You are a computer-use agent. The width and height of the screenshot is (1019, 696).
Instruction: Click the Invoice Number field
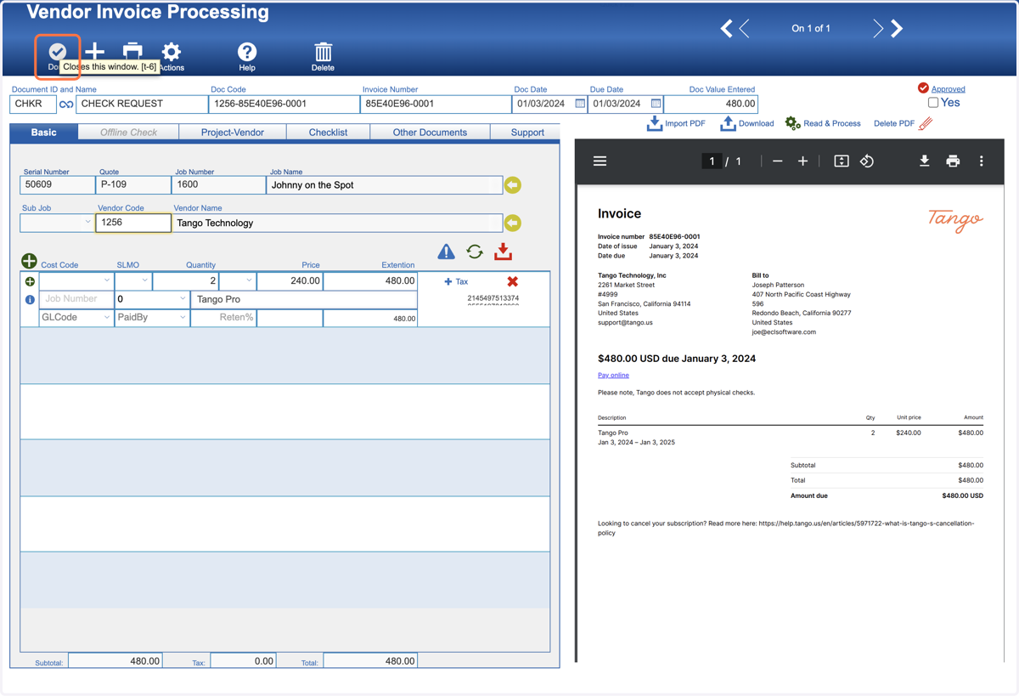coord(436,104)
